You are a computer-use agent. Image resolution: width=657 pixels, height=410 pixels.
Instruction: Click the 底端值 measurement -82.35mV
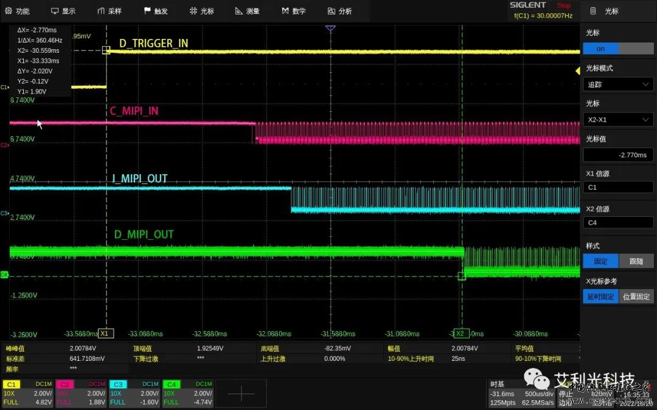338,348
